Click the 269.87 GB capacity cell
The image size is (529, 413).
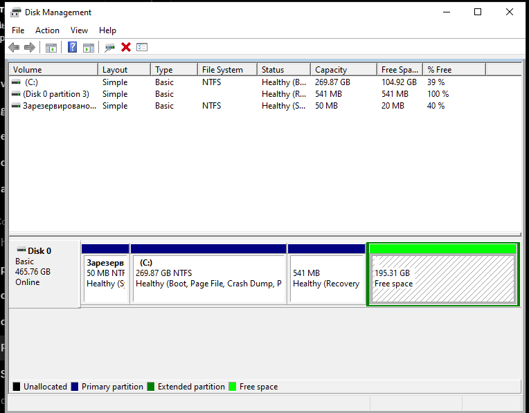point(332,82)
